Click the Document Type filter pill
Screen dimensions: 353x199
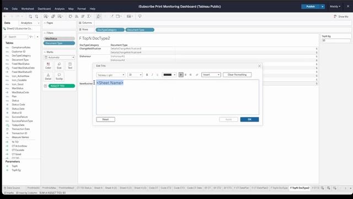(59, 43)
